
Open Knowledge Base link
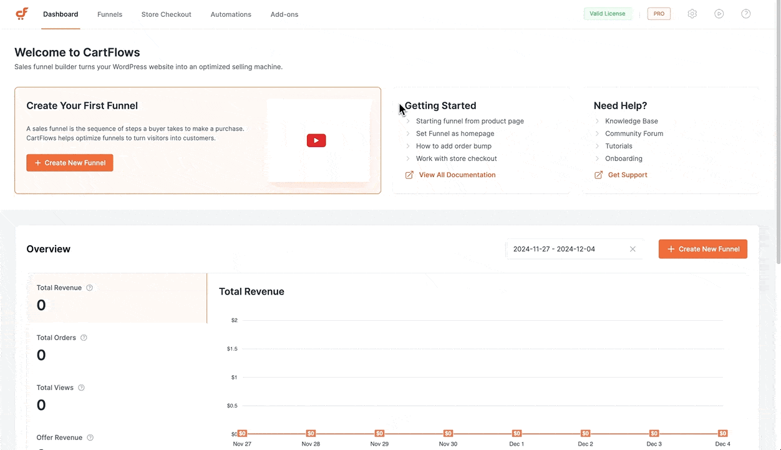click(x=631, y=121)
